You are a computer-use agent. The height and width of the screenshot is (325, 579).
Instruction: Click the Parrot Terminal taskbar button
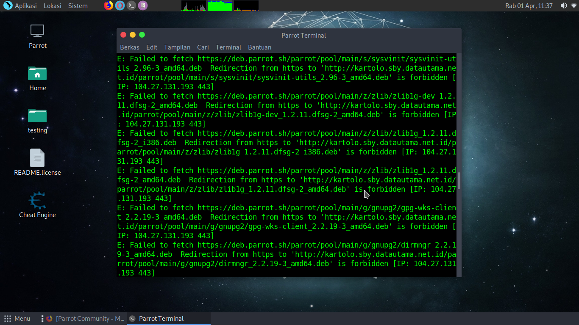(x=169, y=319)
